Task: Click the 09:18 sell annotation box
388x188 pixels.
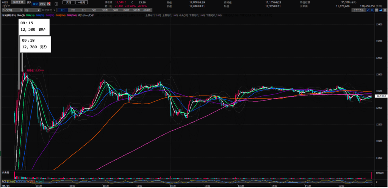Action: [x=35, y=44]
